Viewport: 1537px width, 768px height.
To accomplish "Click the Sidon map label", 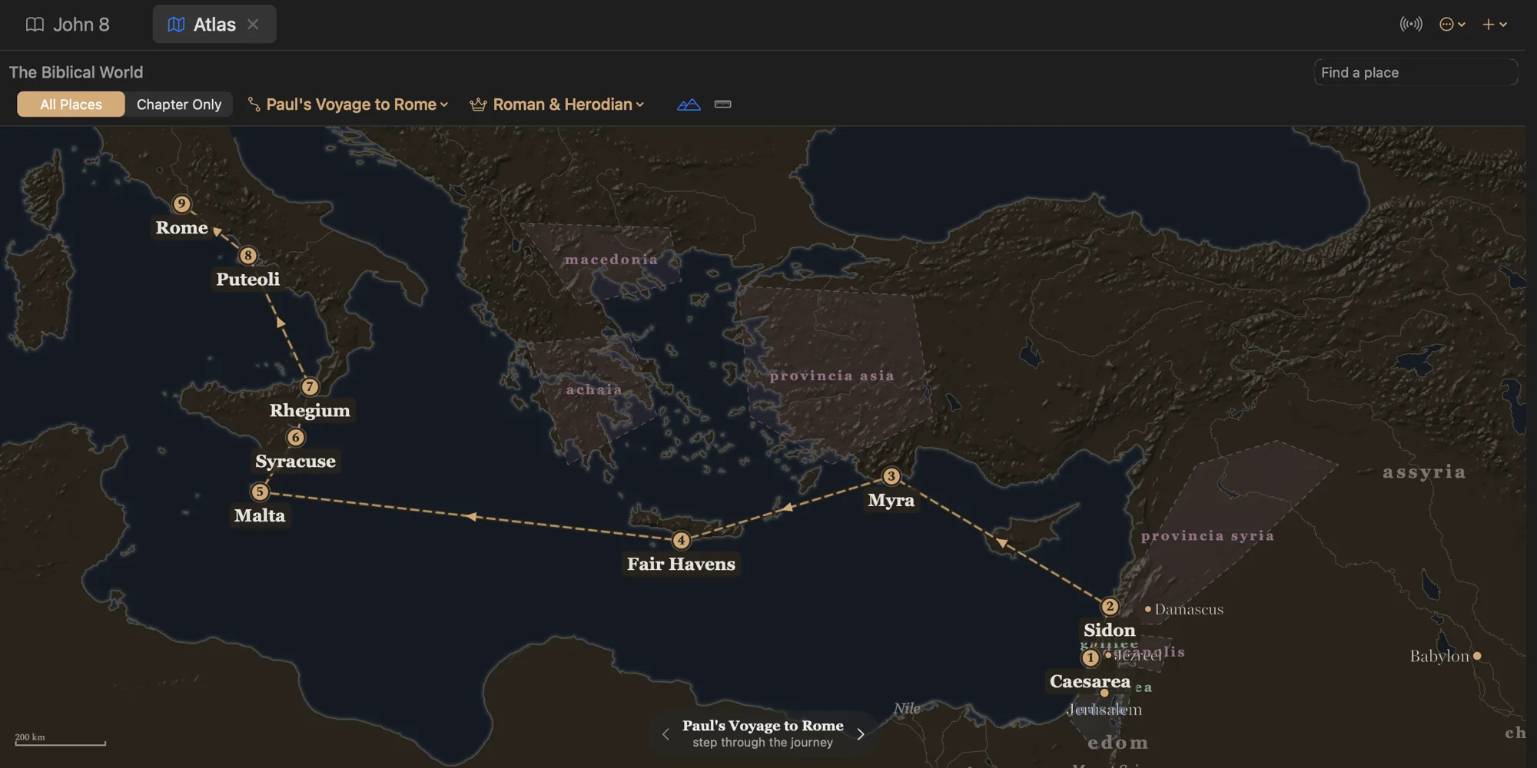I will (1110, 630).
